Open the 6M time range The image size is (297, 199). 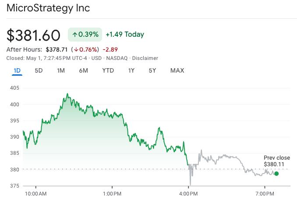tap(83, 70)
